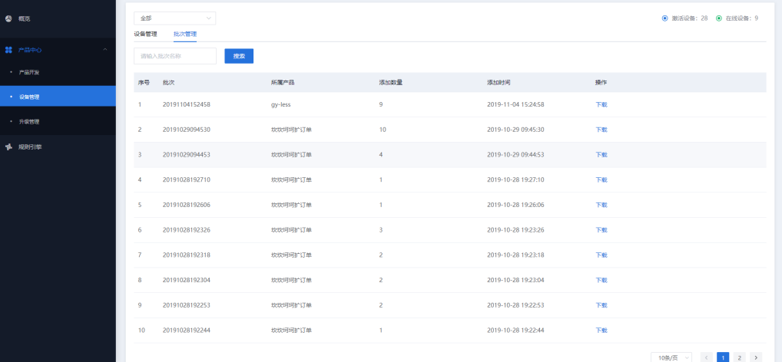The width and height of the screenshot is (782, 362).
Task: Click 下载 for batch 20191028192244
Action: click(x=601, y=331)
